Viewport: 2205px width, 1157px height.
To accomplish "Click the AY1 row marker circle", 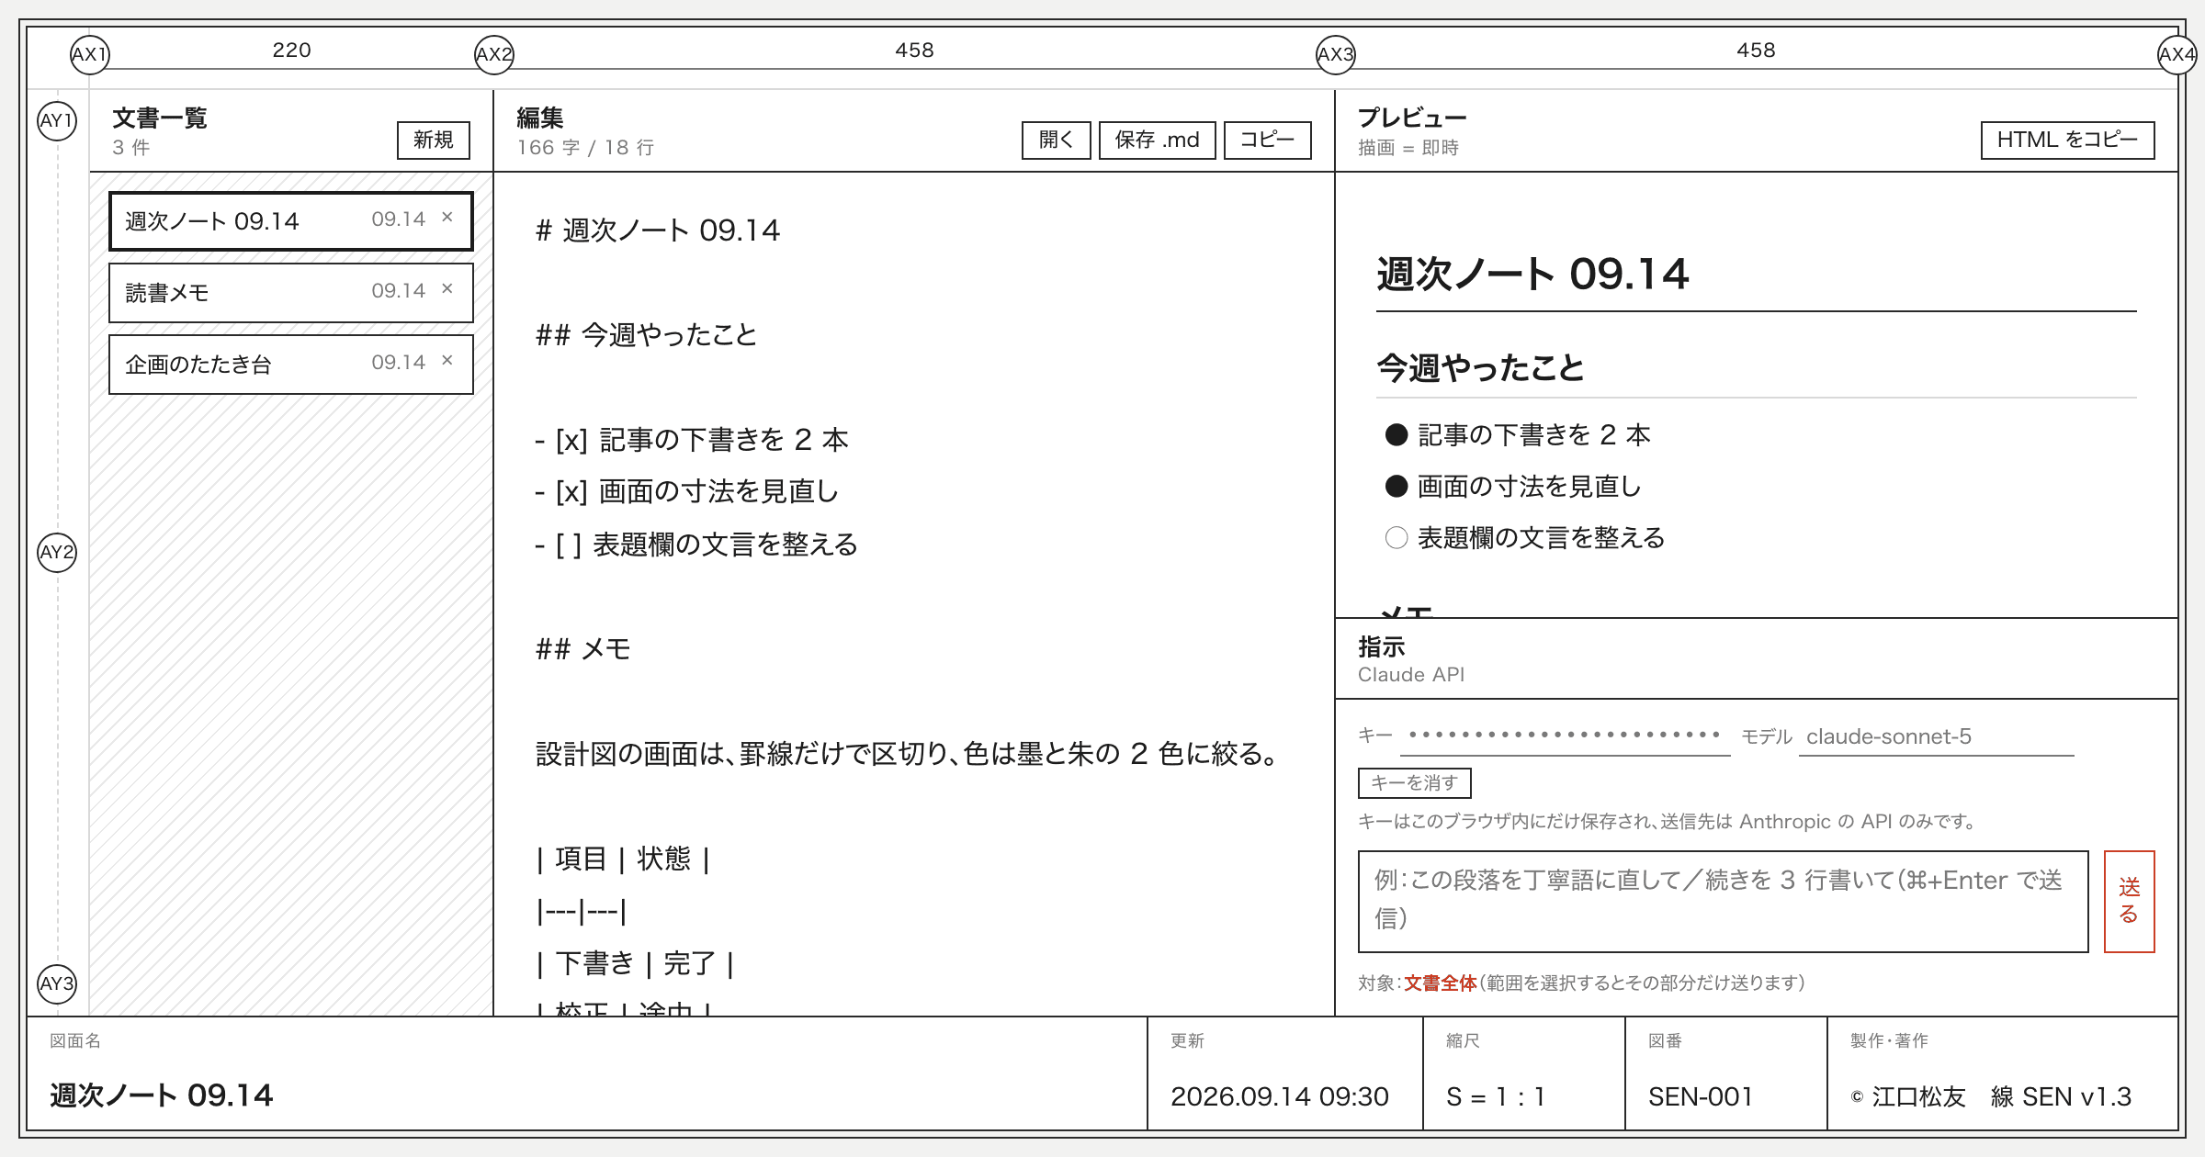I will (57, 121).
